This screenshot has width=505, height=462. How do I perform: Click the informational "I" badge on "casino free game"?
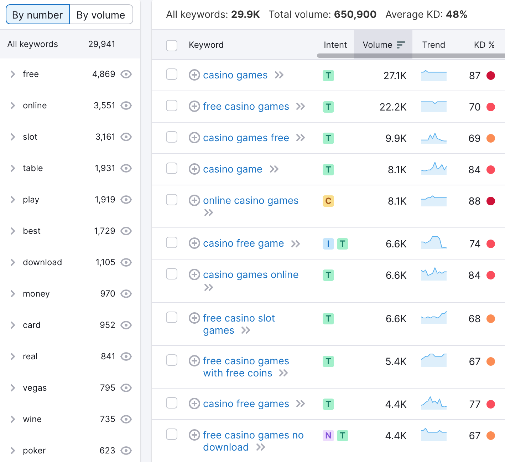(328, 243)
